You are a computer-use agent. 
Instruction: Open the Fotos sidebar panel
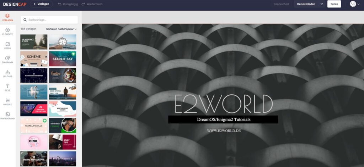(x=7, y=46)
